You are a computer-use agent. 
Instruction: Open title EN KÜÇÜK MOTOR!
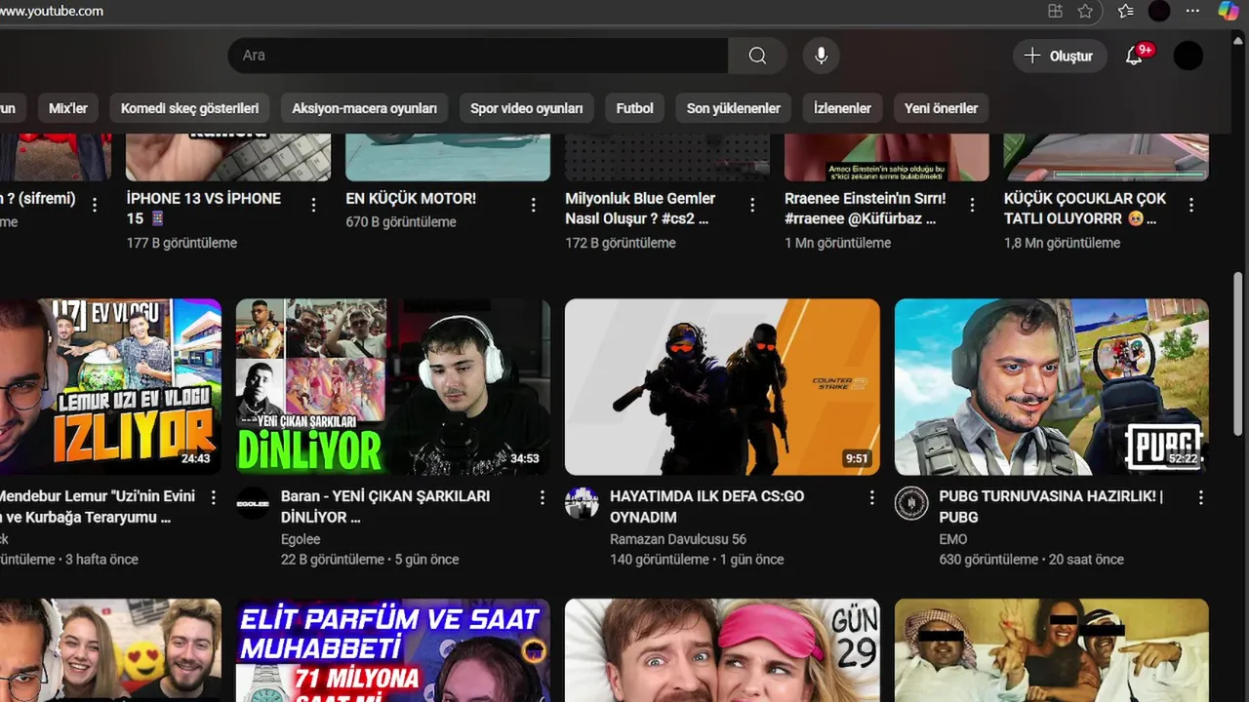coord(411,198)
